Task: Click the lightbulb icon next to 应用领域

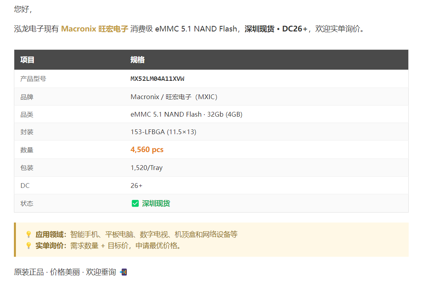Action: pos(29,234)
